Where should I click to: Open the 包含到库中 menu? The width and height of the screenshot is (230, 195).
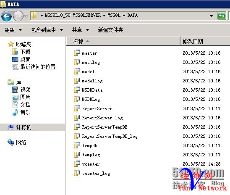[x=47, y=30]
